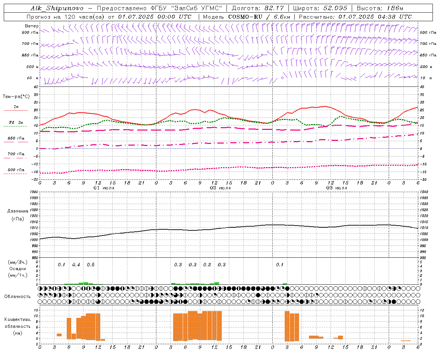This screenshot has width=438, height=350.
Task: Select the ФГБУ "ЗапСиб УГМС" provider text
Action: coord(186,8)
